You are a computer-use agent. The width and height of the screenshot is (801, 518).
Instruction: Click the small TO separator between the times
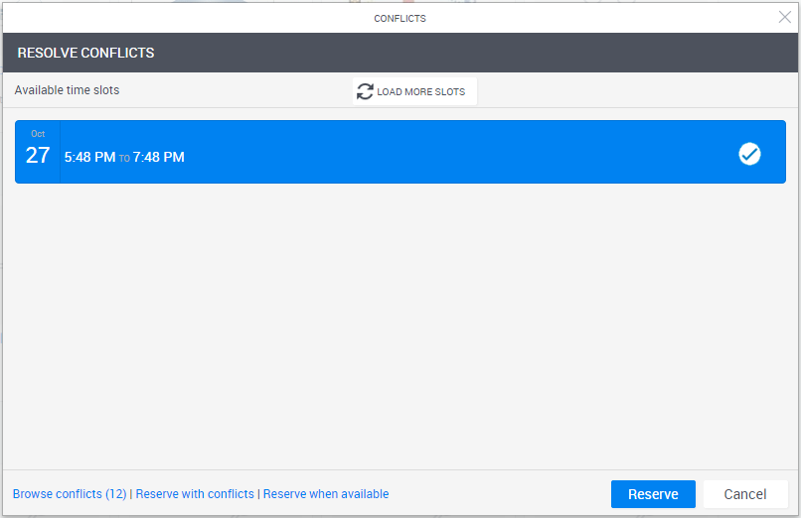tap(124, 158)
